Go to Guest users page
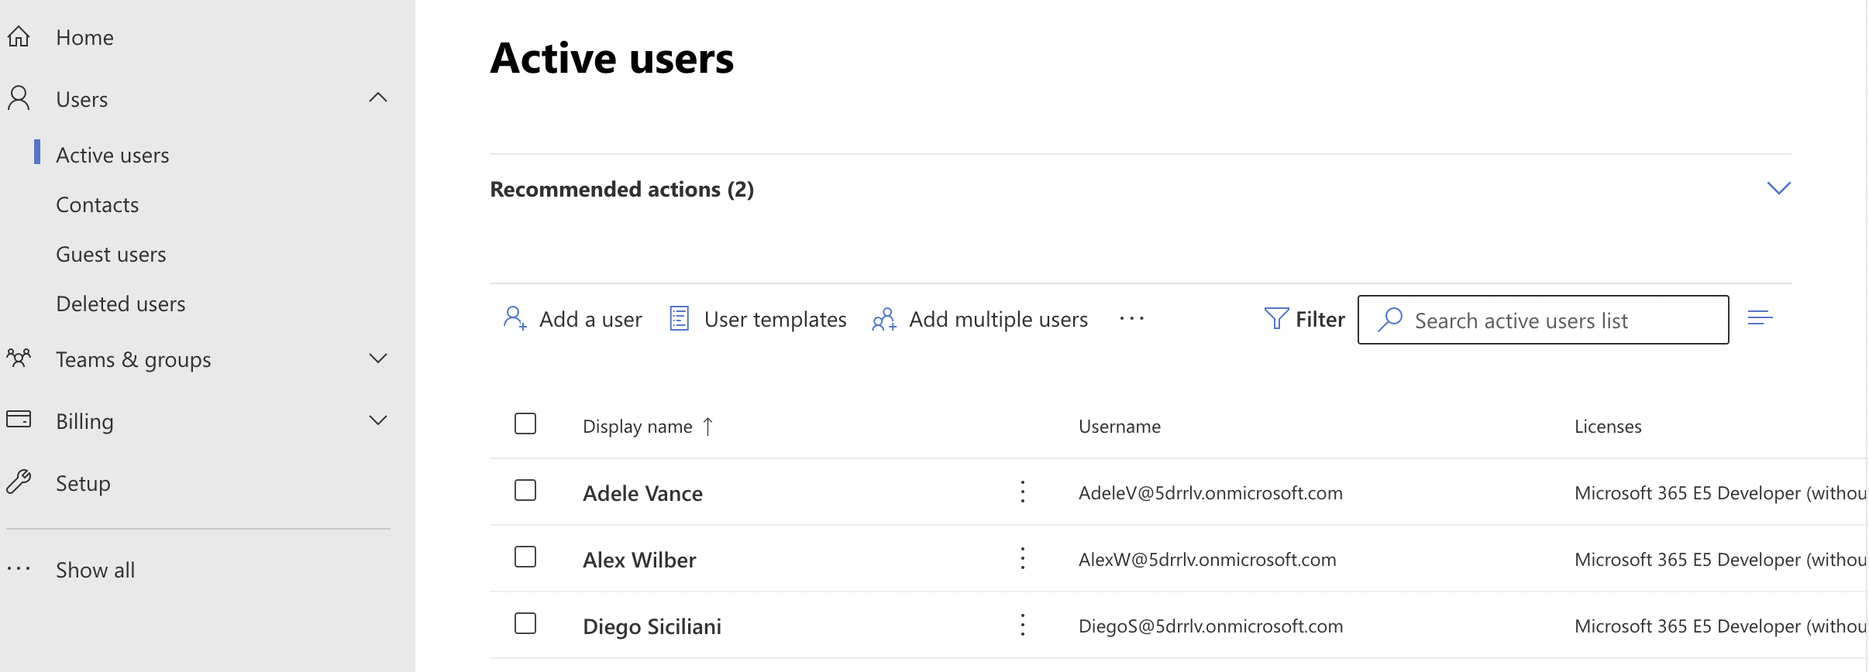The image size is (1869, 672). [x=111, y=254]
